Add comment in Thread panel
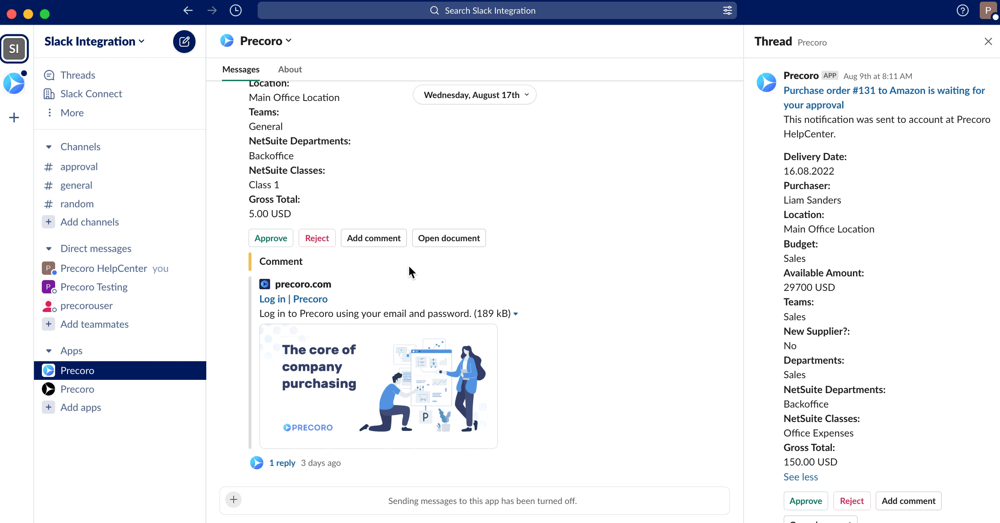Viewport: 1000px width, 523px height. pyautogui.click(x=908, y=501)
